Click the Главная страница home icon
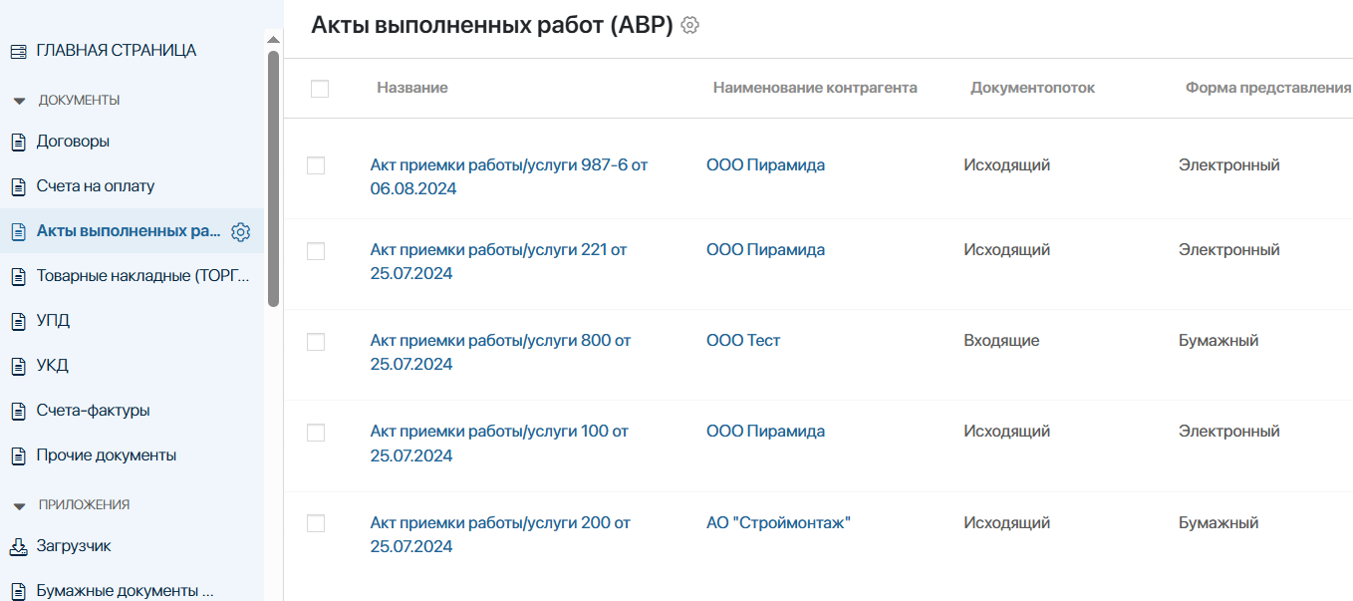The width and height of the screenshot is (1353, 601). pos(16,48)
